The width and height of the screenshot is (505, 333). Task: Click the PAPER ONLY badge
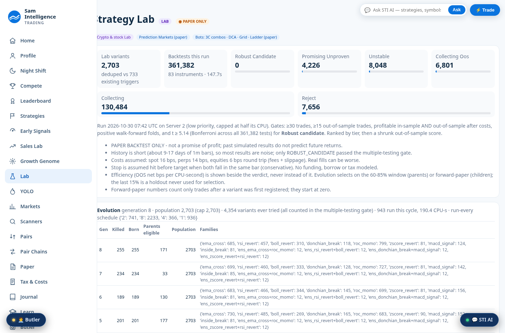point(192,21)
